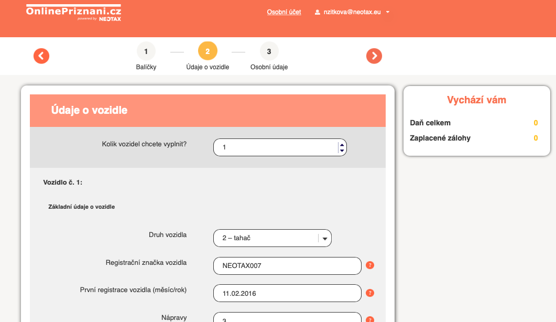Click the help icon for Registrační značka vozidla
This screenshot has height=322, width=556.
pos(370,265)
